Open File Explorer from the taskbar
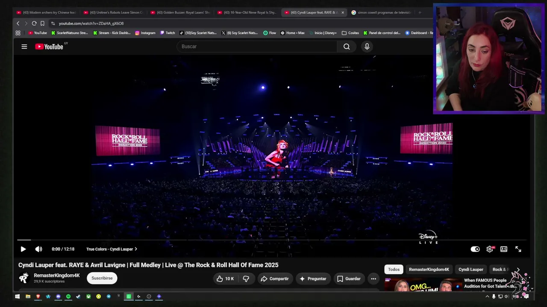The width and height of the screenshot is (547, 307). click(28, 296)
